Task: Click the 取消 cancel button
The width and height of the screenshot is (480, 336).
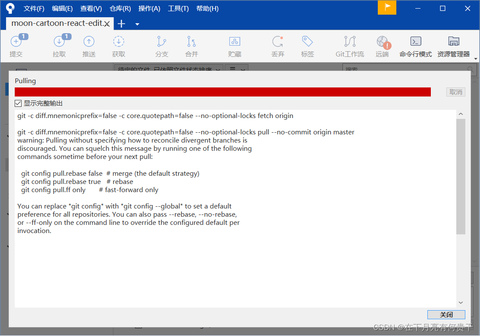Action: tap(455, 92)
